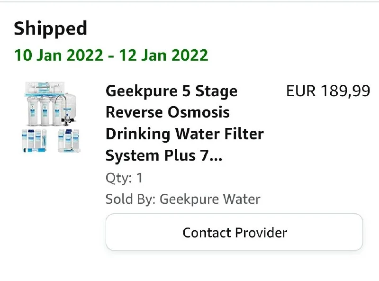Click the "Reverse Osmosis" line of the title
The image size is (379, 281).
[167, 112]
